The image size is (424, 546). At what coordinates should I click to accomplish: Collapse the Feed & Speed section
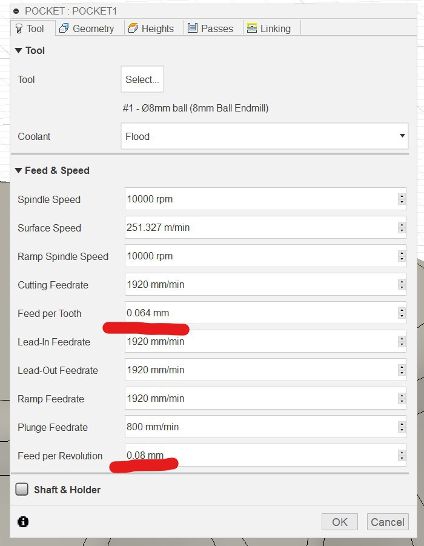coord(19,171)
